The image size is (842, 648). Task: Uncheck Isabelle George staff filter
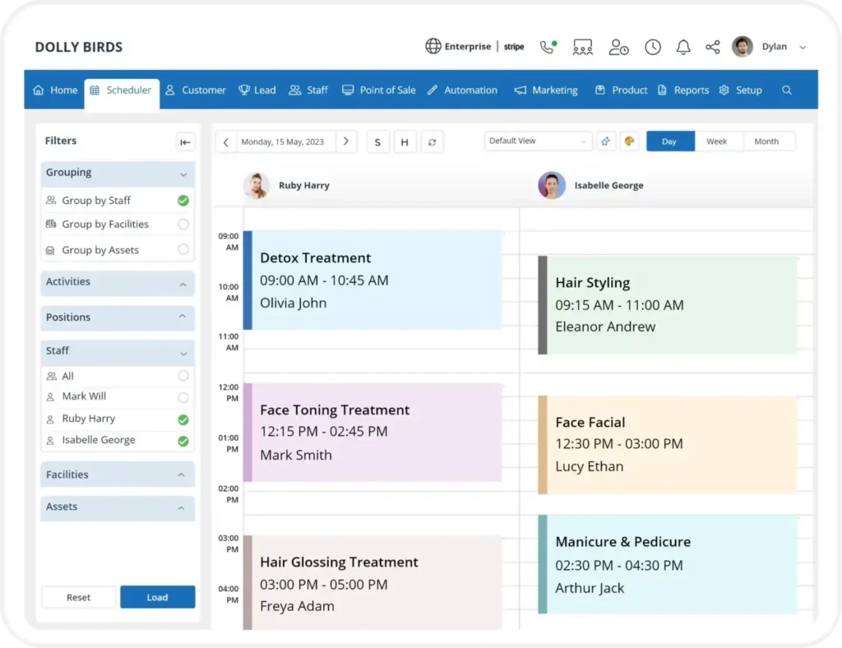coord(183,441)
